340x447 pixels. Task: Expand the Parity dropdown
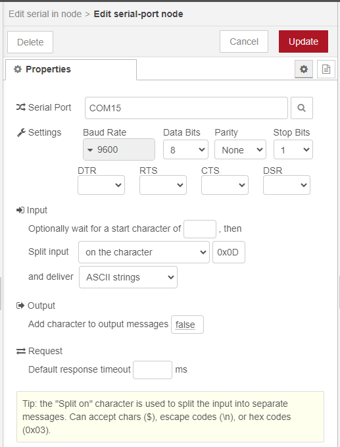coord(240,149)
